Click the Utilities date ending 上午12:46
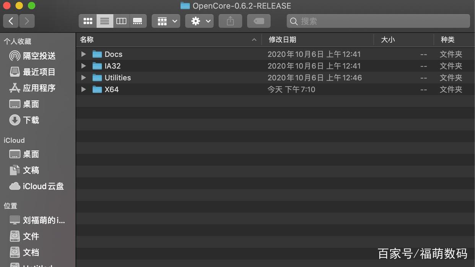 [315, 78]
